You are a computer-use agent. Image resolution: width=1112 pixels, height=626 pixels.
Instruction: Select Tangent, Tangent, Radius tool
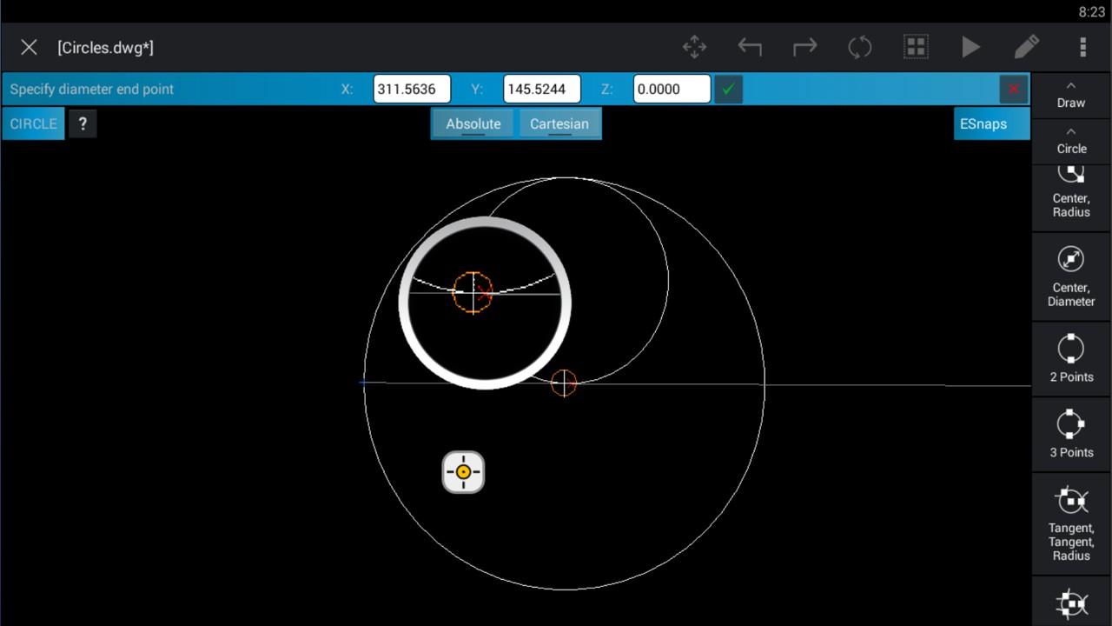(x=1071, y=524)
